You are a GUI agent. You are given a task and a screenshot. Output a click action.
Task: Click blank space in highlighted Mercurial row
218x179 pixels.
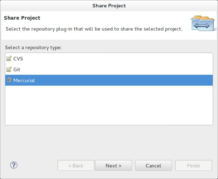(123, 80)
